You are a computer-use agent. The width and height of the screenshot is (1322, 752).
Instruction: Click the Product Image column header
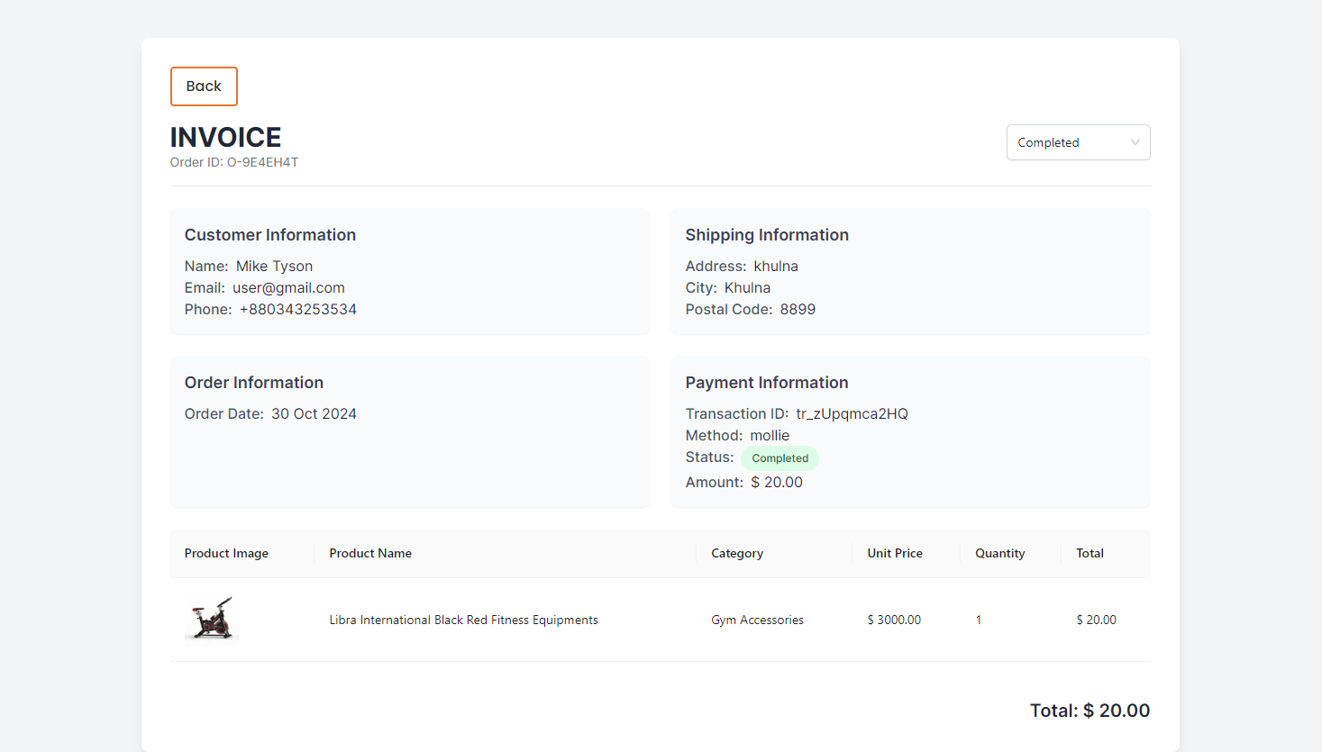click(226, 554)
